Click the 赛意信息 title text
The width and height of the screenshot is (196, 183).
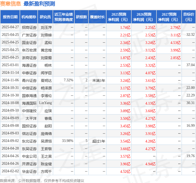(x=10, y=4)
